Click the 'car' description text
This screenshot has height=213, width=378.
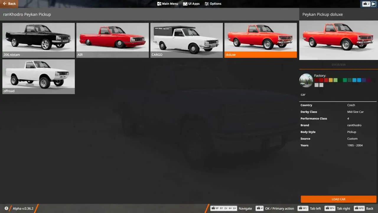click(x=303, y=95)
